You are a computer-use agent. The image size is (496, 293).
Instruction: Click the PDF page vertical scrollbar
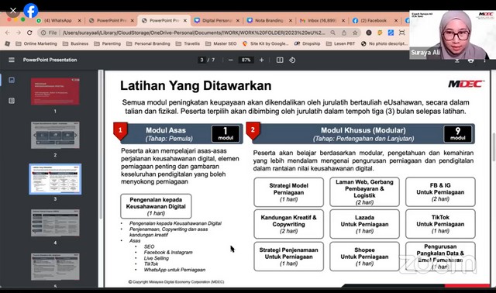pos(494,147)
